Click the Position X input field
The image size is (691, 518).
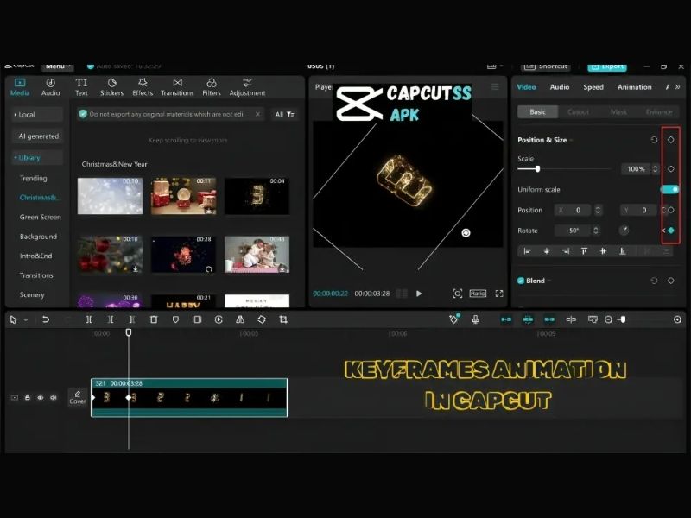[x=573, y=210]
